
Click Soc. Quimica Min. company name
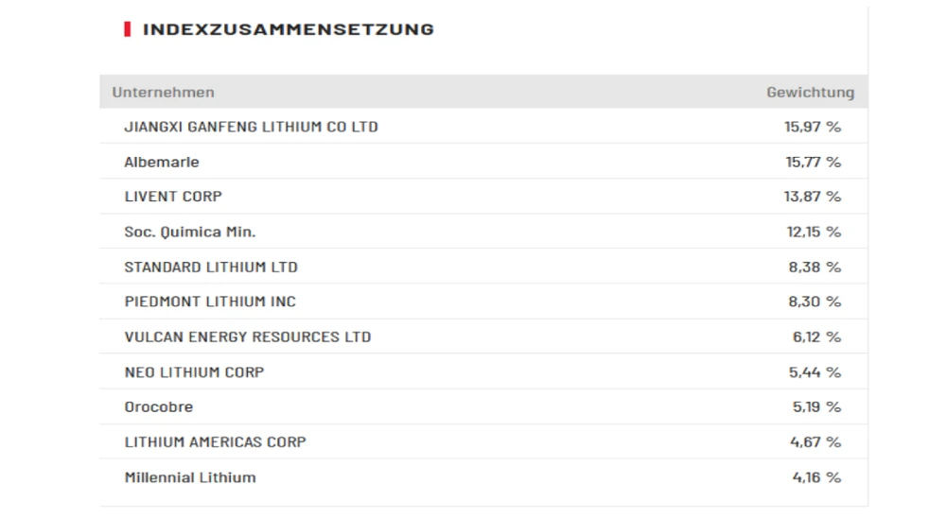coord(190,232)
